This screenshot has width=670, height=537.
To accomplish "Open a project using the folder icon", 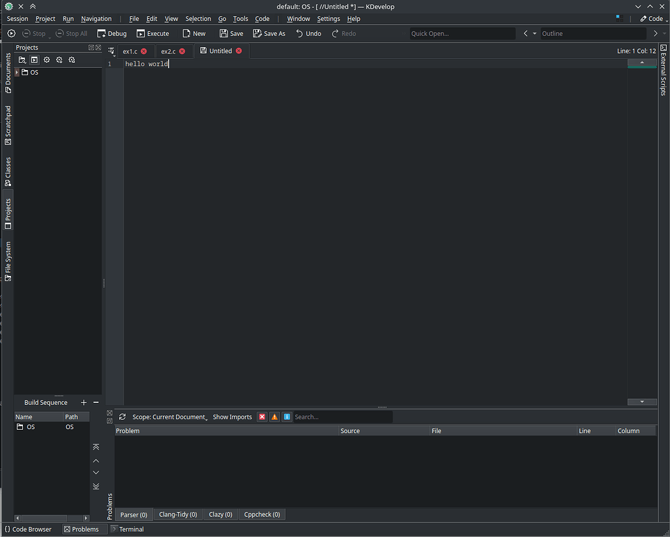I will coord(22,60).
